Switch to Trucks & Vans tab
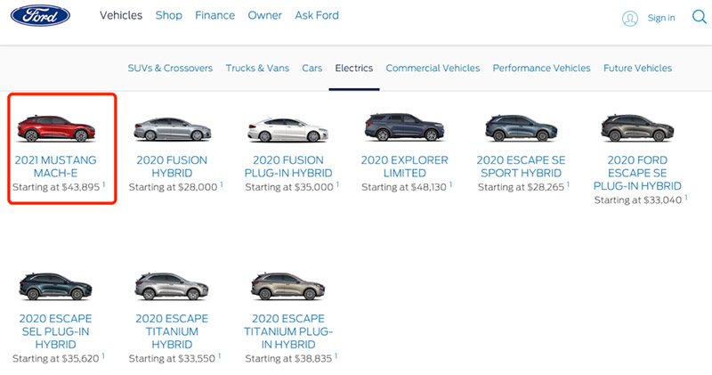 [256, 69]
